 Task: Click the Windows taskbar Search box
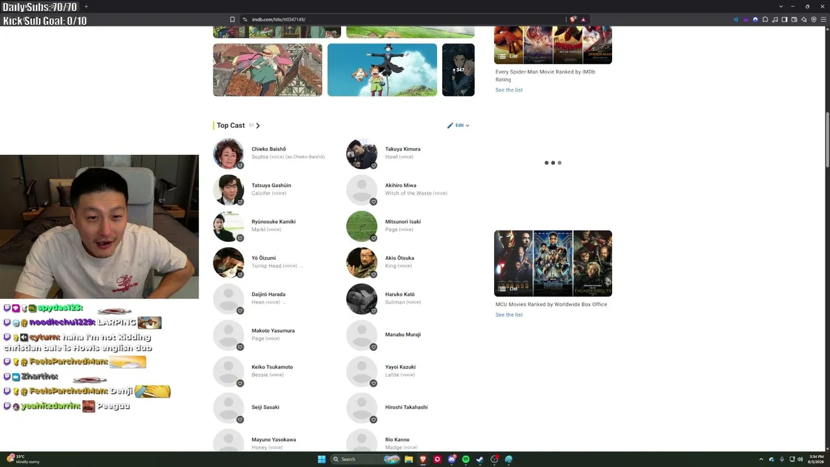365,459
